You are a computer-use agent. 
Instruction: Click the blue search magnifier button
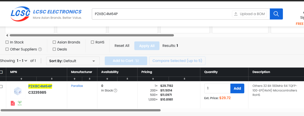point(276,14)
